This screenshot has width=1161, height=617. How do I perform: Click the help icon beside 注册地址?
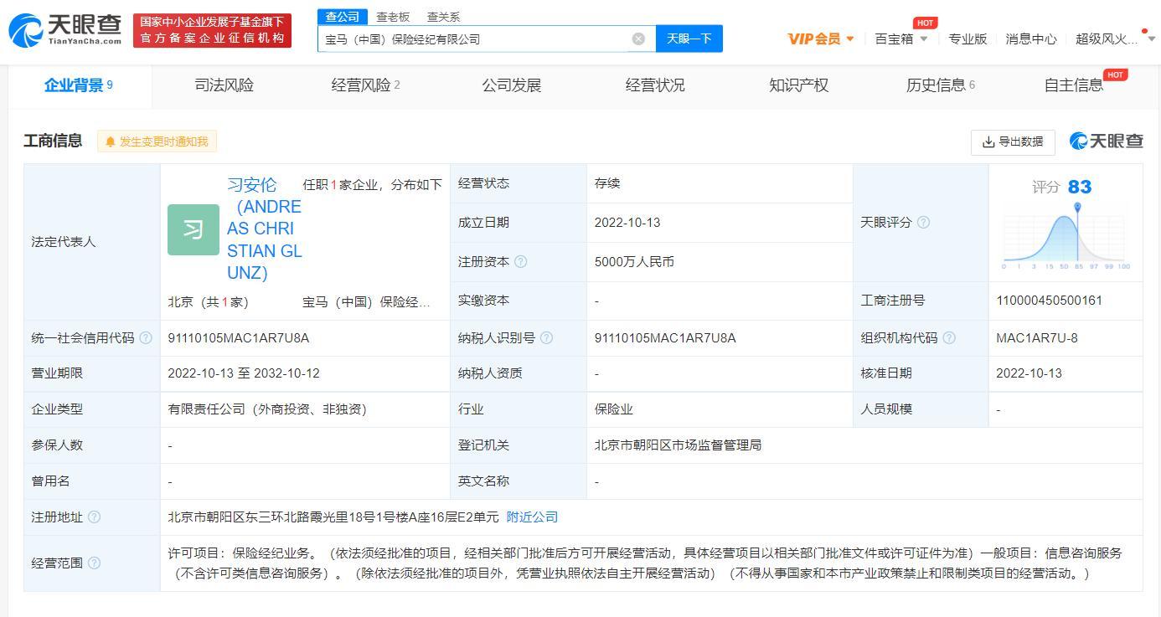(94, 517)
